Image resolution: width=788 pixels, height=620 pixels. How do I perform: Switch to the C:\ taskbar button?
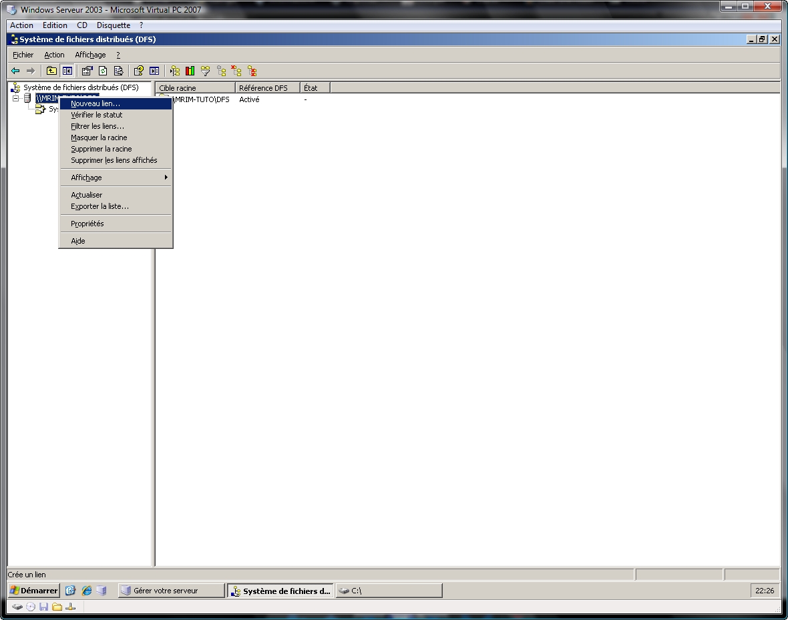[389, 591]
